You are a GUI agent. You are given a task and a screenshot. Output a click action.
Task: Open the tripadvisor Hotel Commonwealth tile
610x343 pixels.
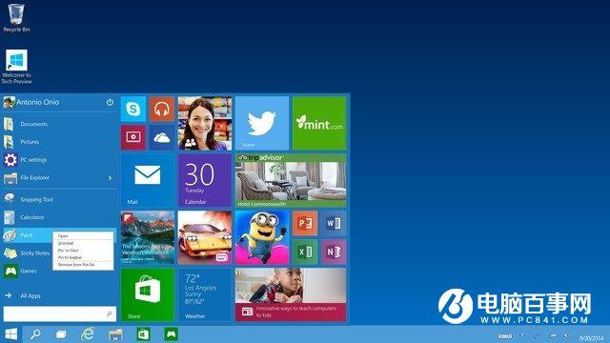pos(291,180)
